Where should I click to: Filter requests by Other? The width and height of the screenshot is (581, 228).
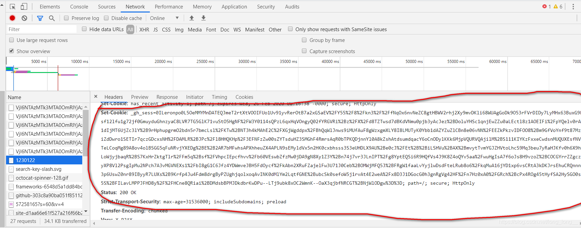click(275, 30)
